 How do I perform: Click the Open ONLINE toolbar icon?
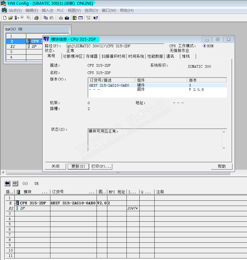(x=17, y=18)
